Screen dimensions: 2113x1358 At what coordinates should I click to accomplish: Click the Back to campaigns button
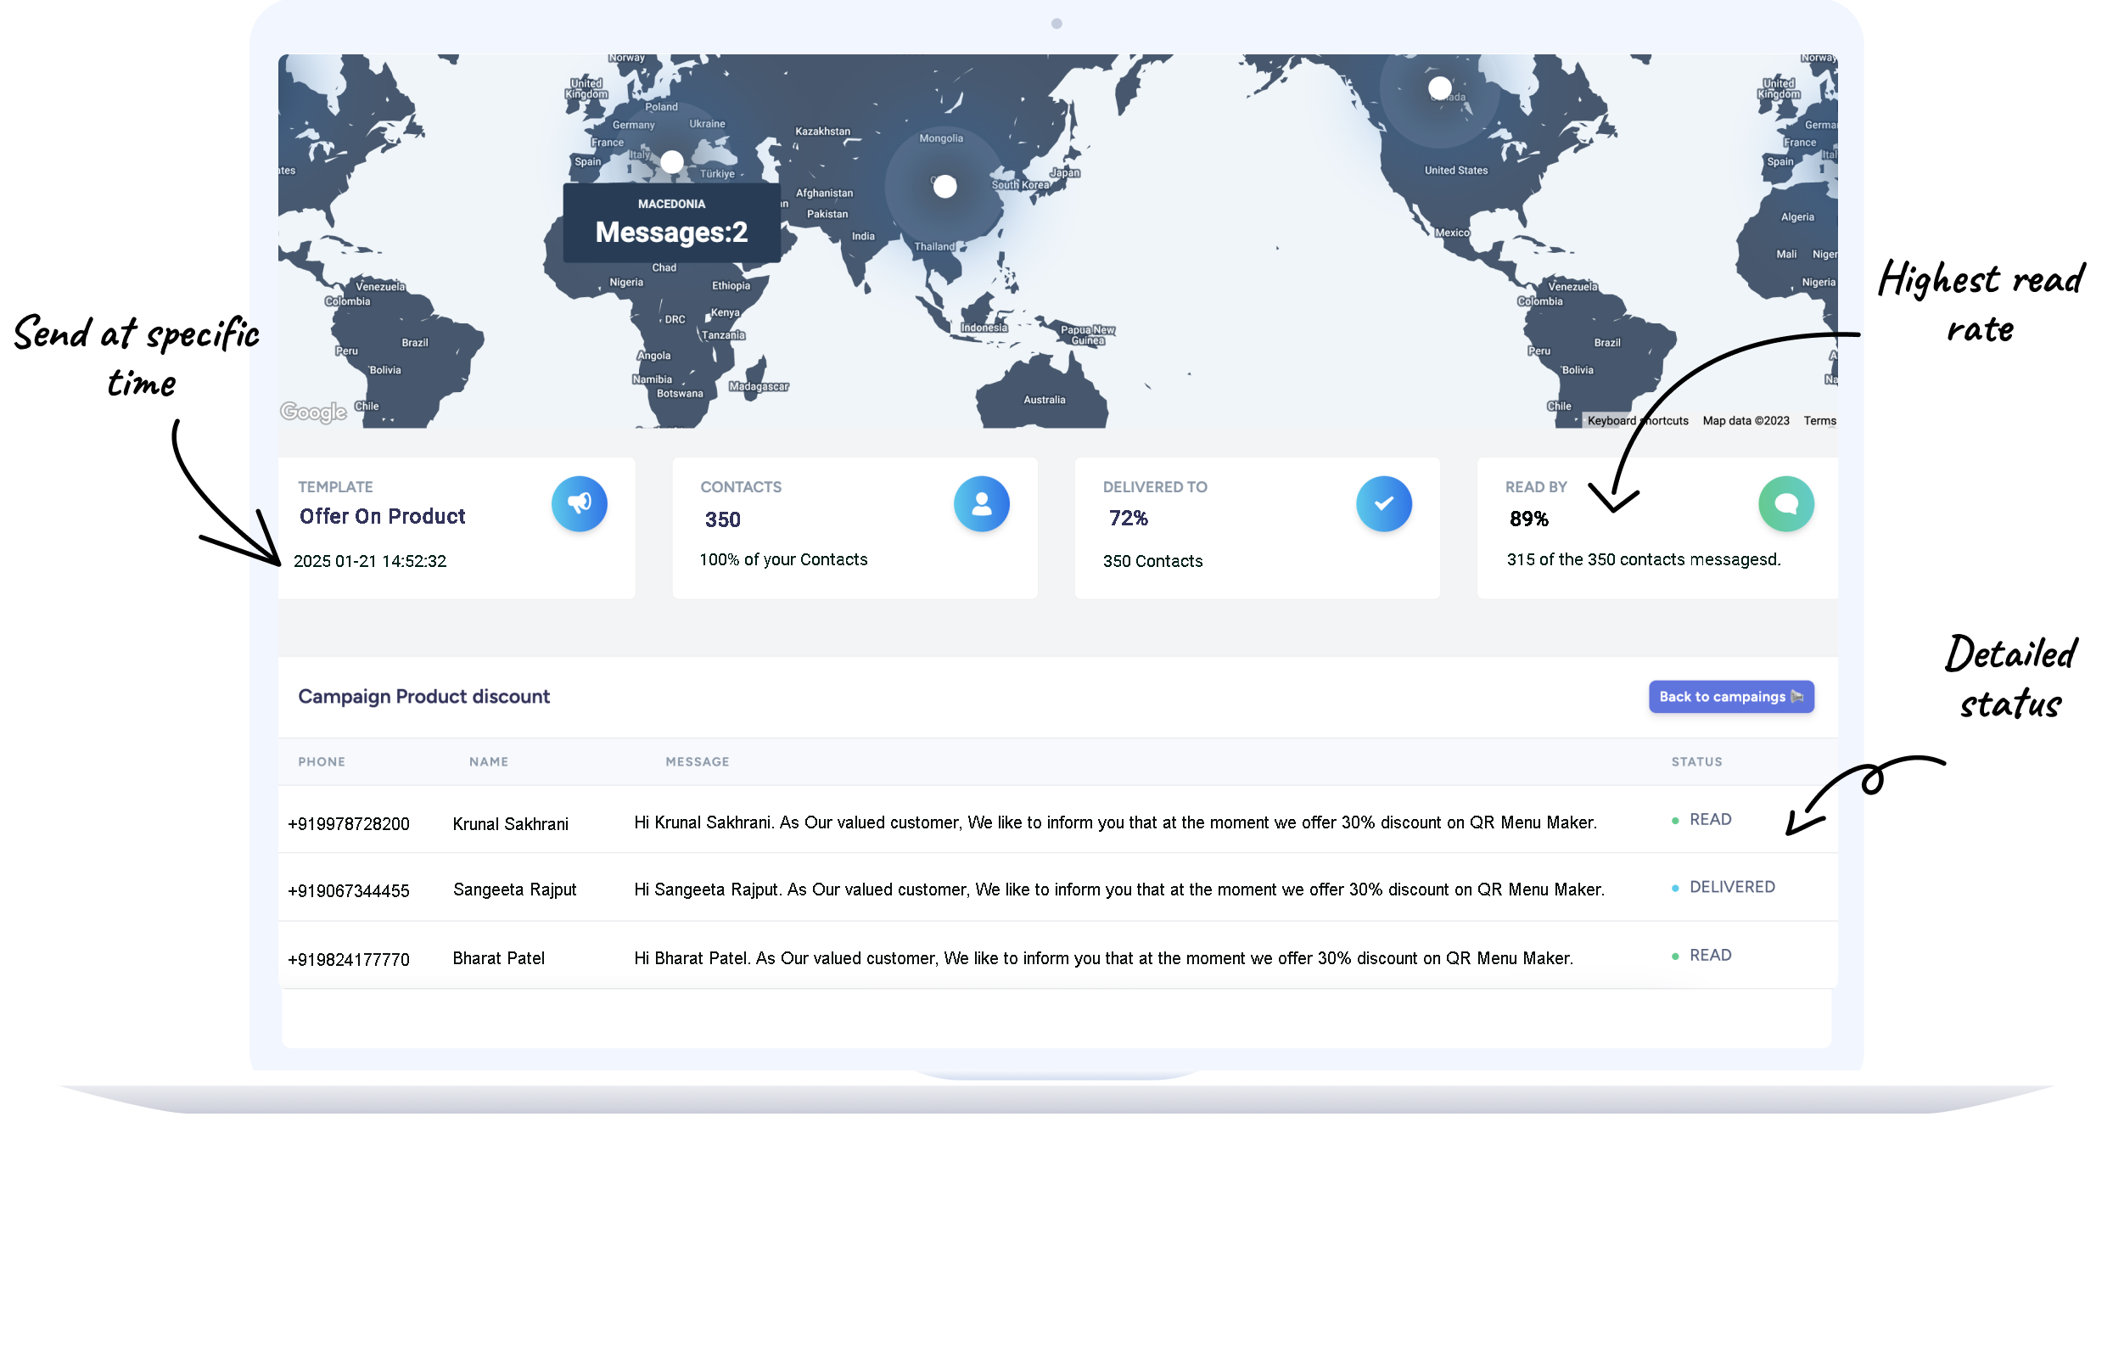tap(1729, 697)
